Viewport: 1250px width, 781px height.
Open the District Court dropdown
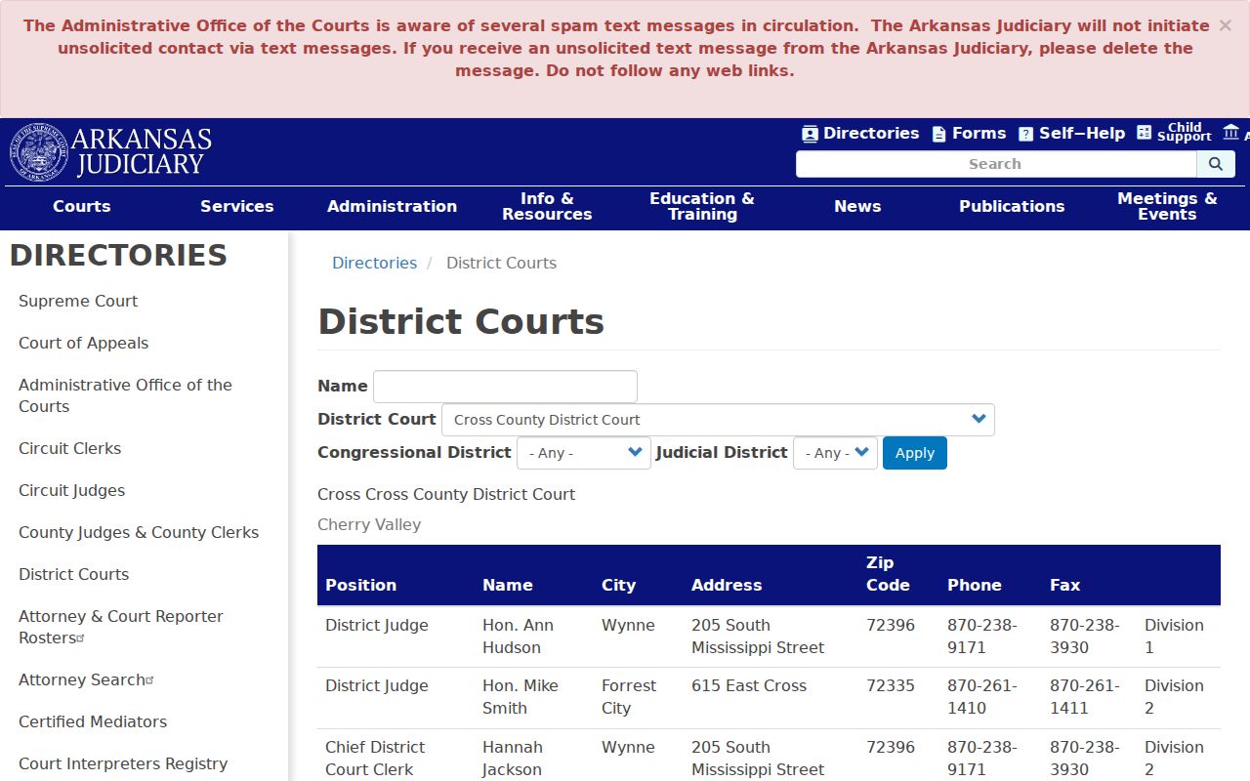pyautogui.click(x=718, y=420)
